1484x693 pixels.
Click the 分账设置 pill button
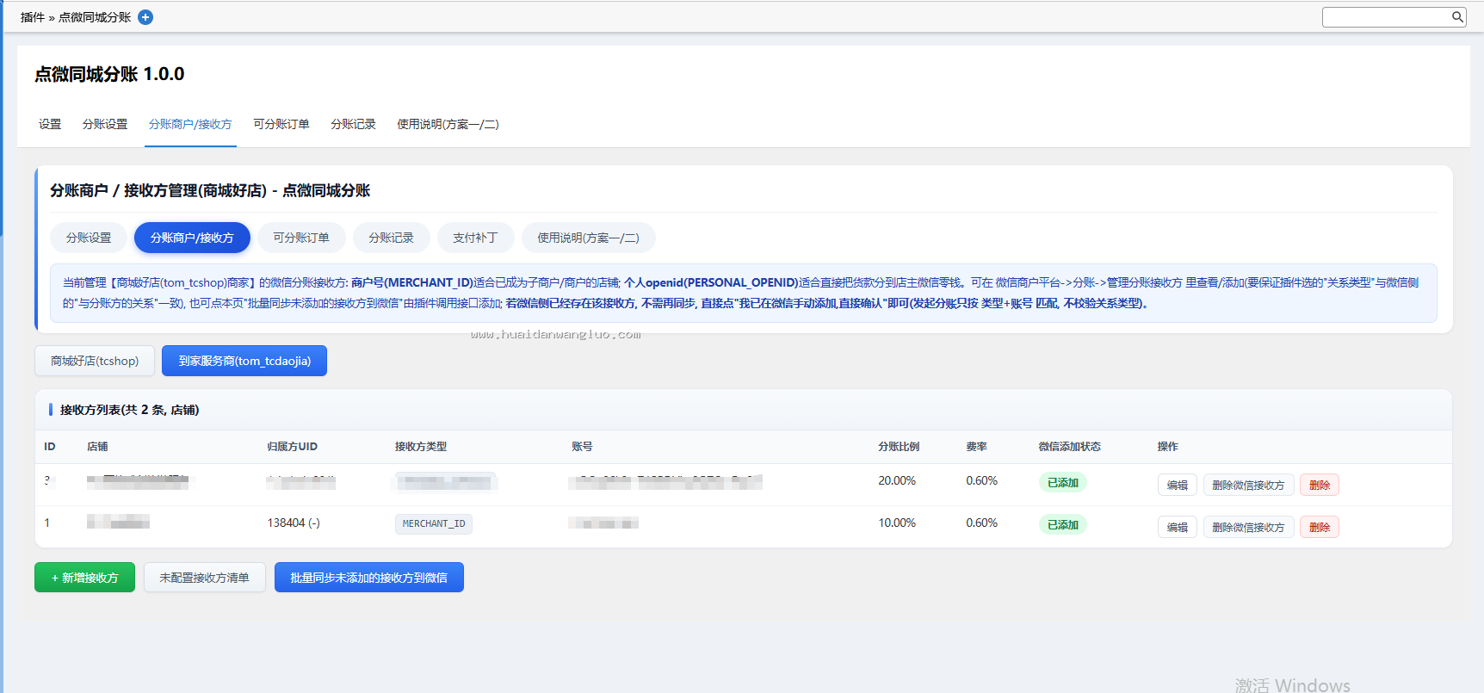click(89, 238)
